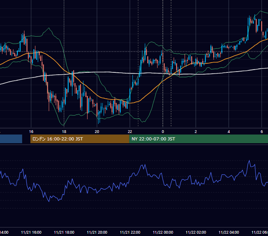Click the blue session bar left of ロンドン

coord(11,139)
